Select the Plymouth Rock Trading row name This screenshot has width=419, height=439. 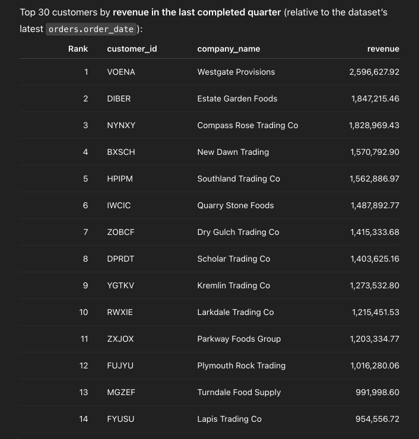(241, 365)
